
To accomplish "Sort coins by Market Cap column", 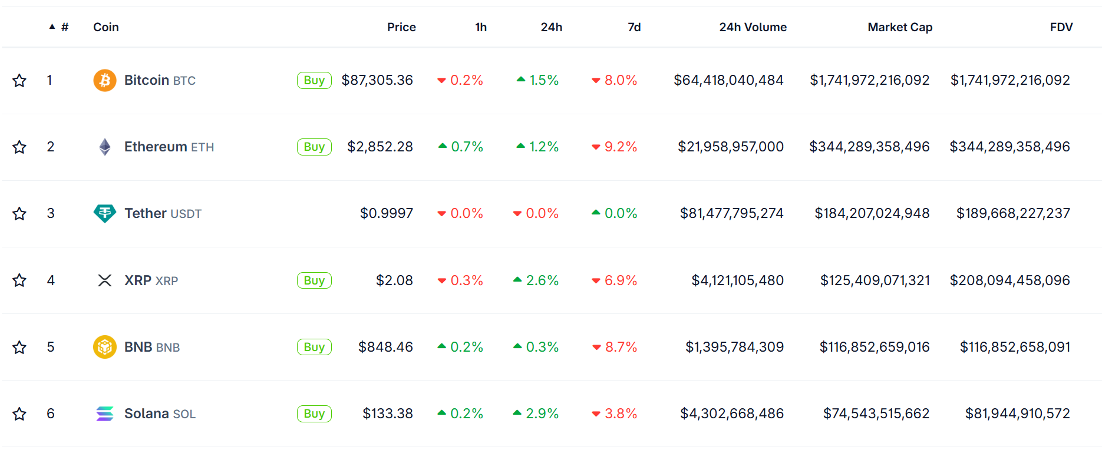I will pos(900,27).
